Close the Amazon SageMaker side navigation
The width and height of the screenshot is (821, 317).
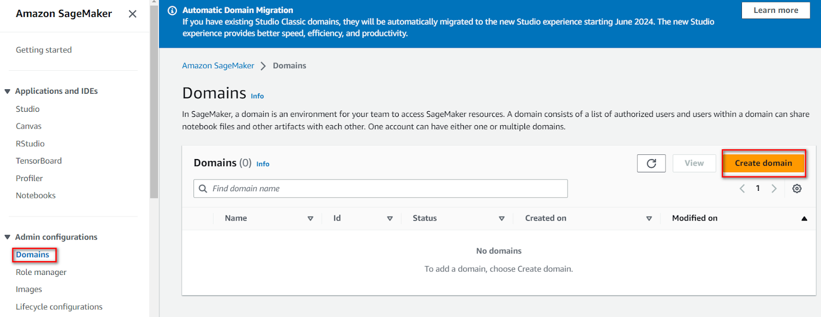pyautogui.click(x=132, y=14)
